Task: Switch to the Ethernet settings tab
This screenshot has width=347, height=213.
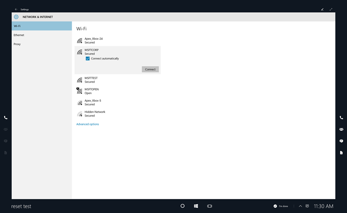Action: point(19,35)
